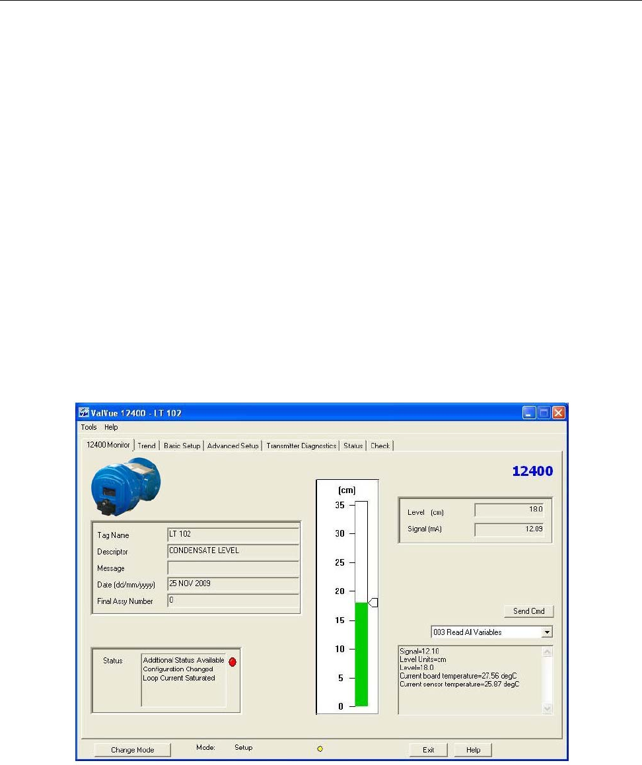Close the ValVue 12400 window
This screenshot has height=765, width=642.
(559, 413)
